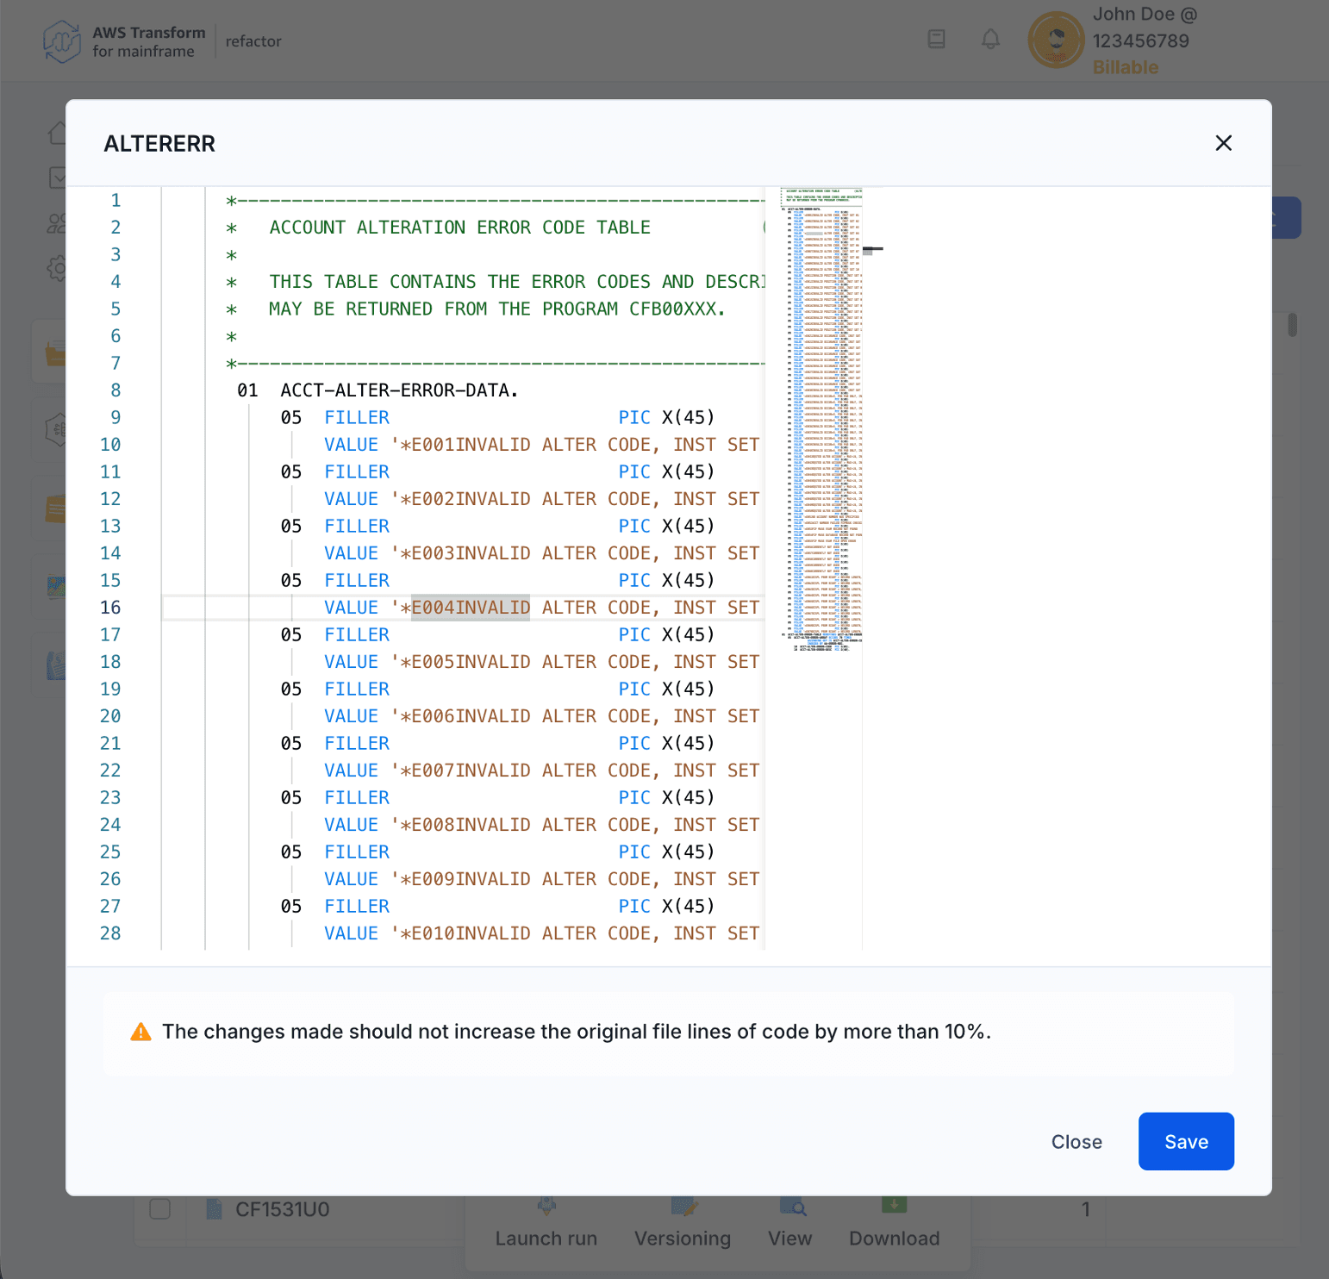Select the Launch run icon
Image resolution: width=1329 pixels, height=1279 pixels.
click(x=546, y=1207)
